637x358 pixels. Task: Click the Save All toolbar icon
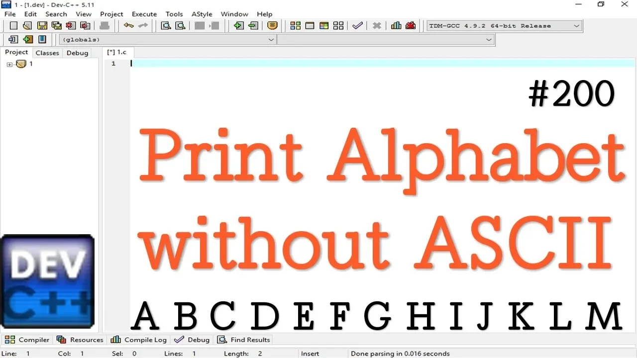pyautogui.click(x=57, y=26)
